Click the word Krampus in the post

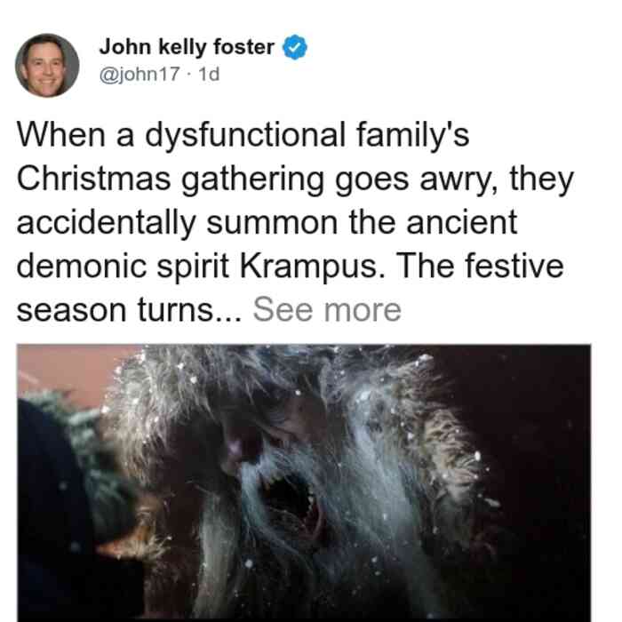[x=308, y=266]
